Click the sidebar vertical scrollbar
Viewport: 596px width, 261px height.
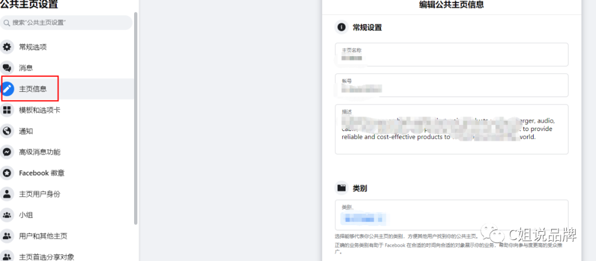(x=136, y=118)
